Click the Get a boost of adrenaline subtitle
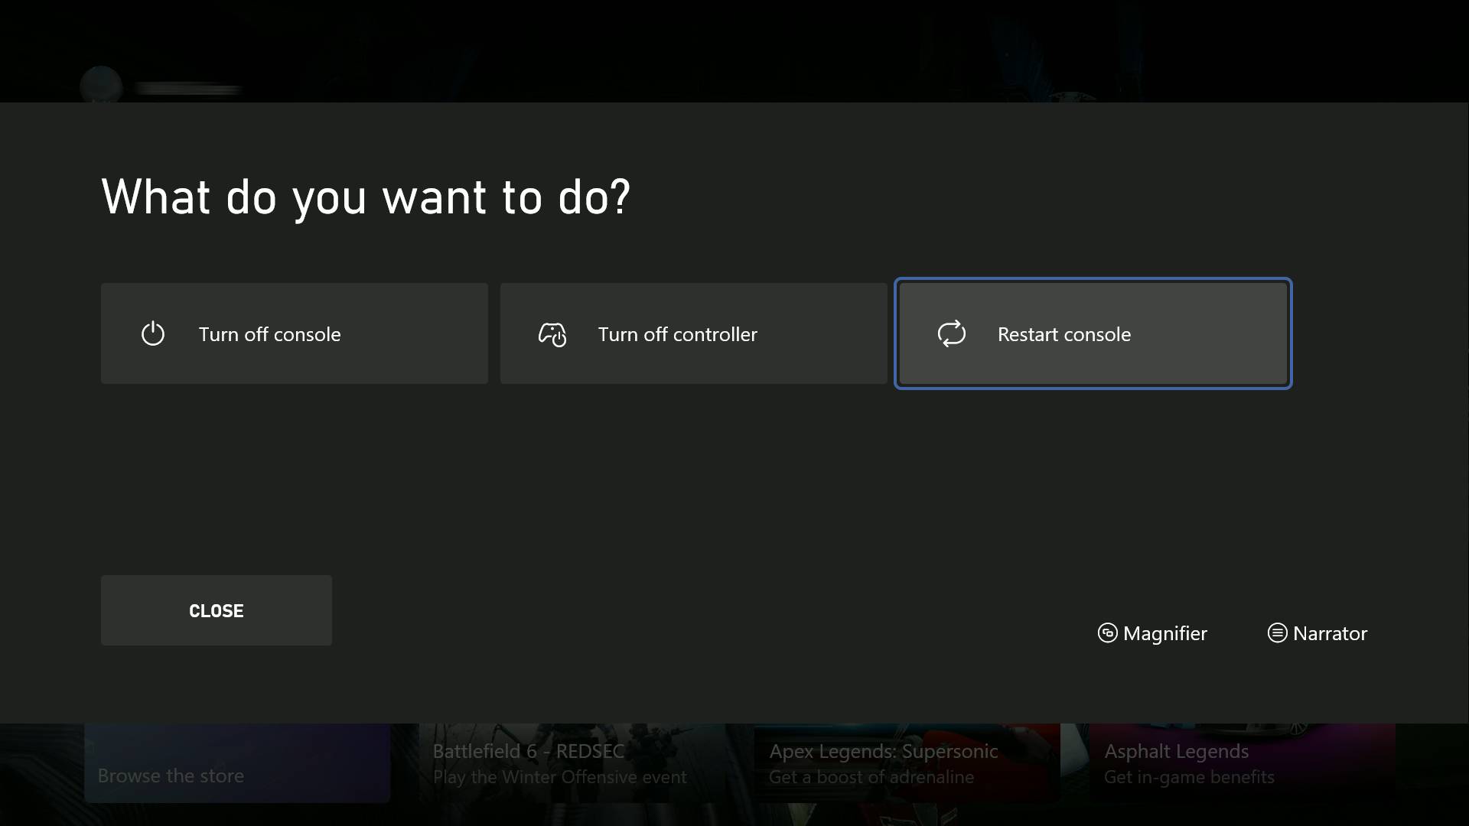Viewport: 1469px width, 826px height. tap(871, 776)
